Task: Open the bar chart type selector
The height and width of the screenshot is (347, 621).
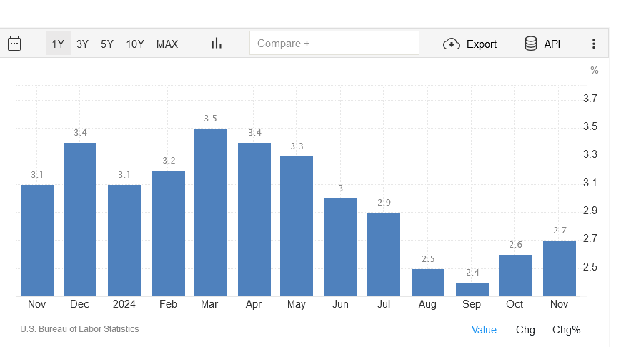Action: (x=216, y=44)
